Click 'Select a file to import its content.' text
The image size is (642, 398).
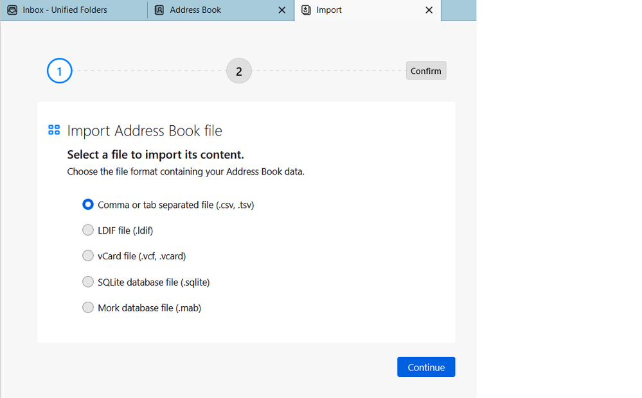tap(156, 155)
